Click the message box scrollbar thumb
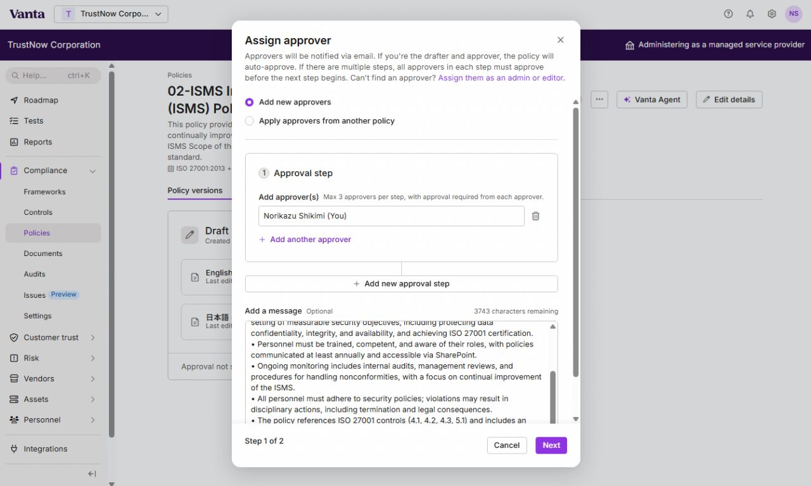Viewport: 811px width, 486px height. 552,397
